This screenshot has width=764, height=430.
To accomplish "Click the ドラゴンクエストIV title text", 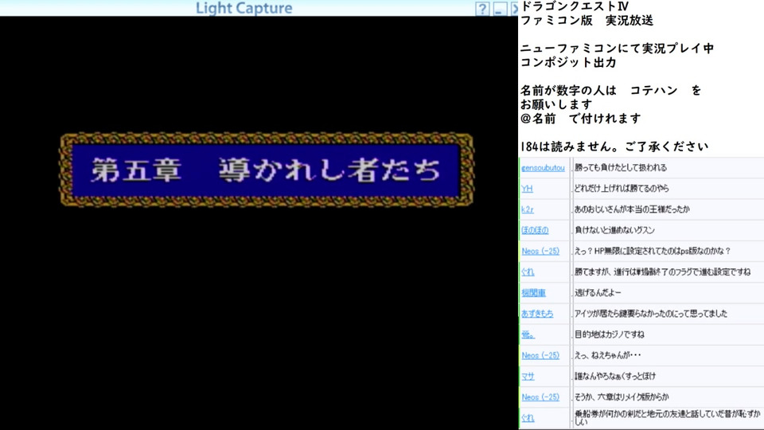I will (575, 6).
